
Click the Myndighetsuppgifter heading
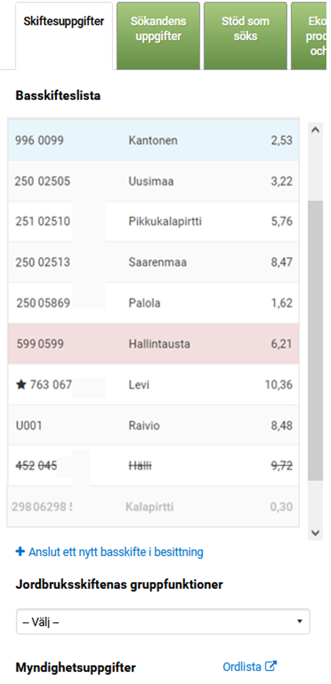tap(76, 667)
